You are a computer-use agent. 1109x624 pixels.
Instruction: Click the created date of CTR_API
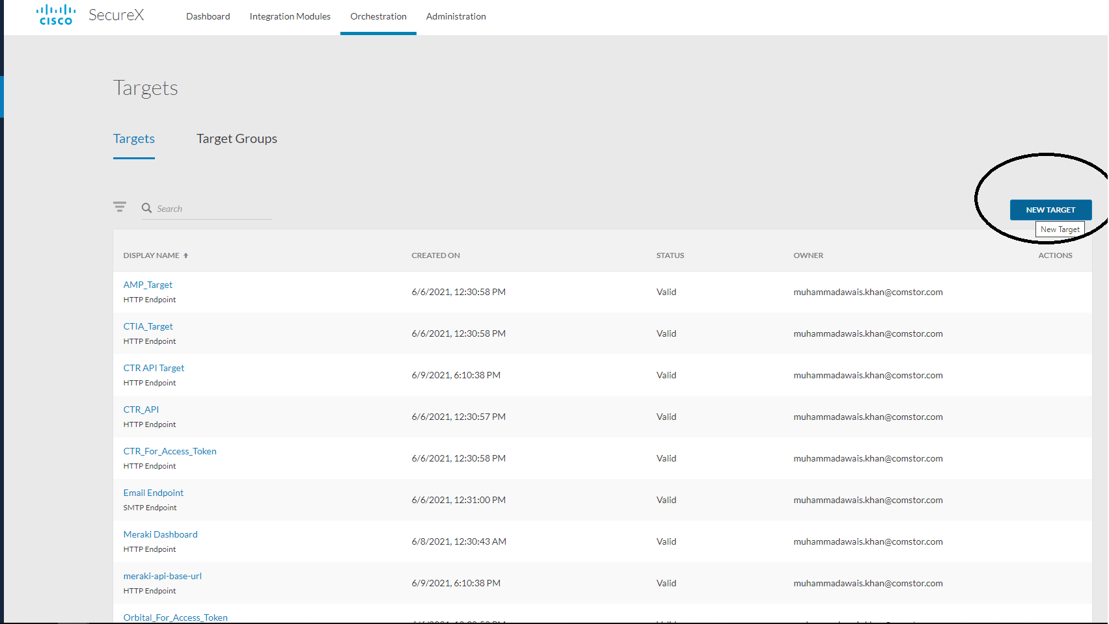458,417
